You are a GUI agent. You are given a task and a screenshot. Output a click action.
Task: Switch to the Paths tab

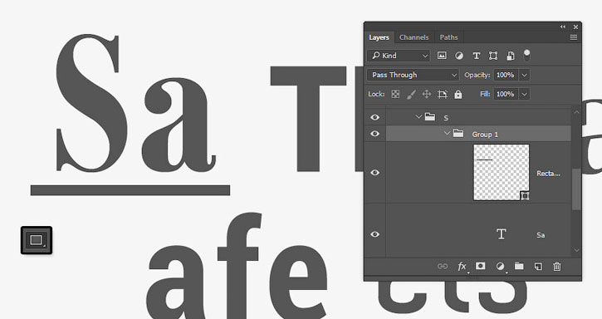[x=448, y=37]
